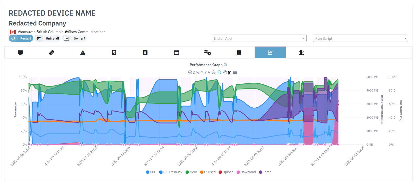Expand the Run Script dropdown
Viewport: 416px width, 182px height.
[x=360, y=38]
